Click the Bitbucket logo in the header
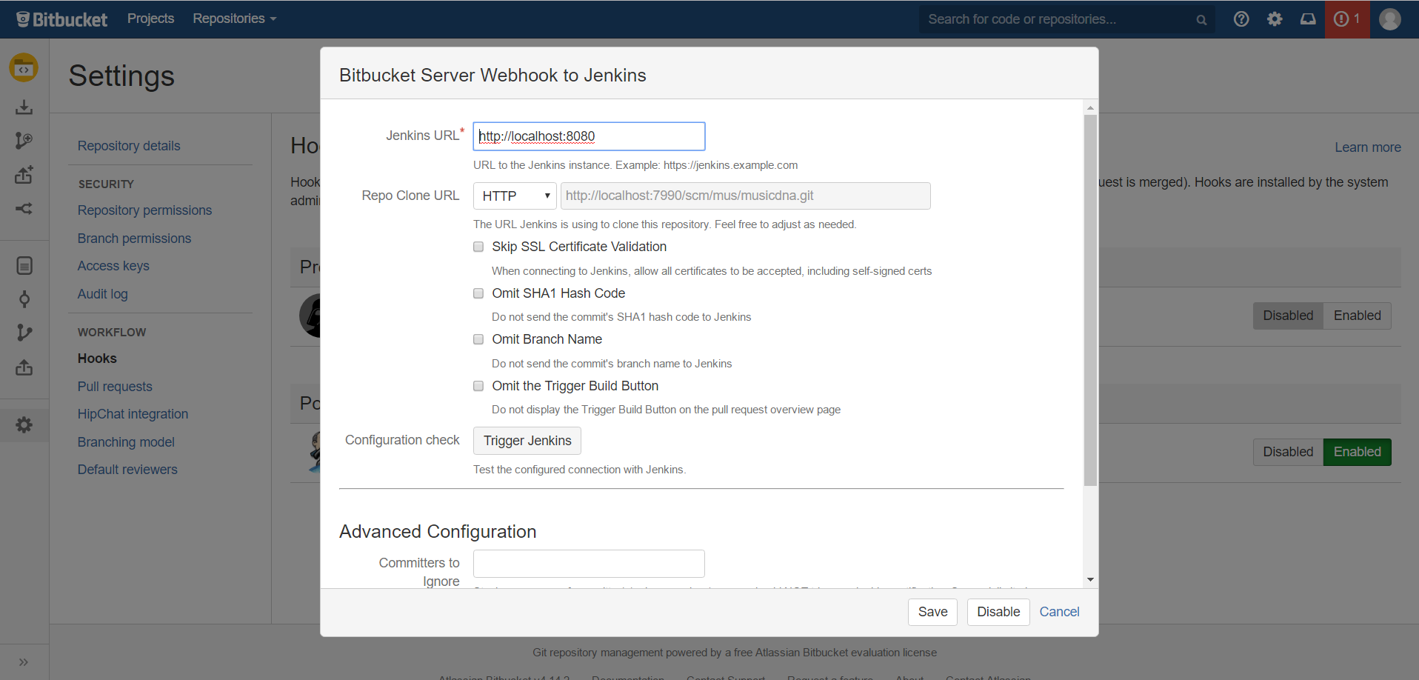Image resolution: width=1419 pixels, height=680 pixels. [x=61, y=19]
